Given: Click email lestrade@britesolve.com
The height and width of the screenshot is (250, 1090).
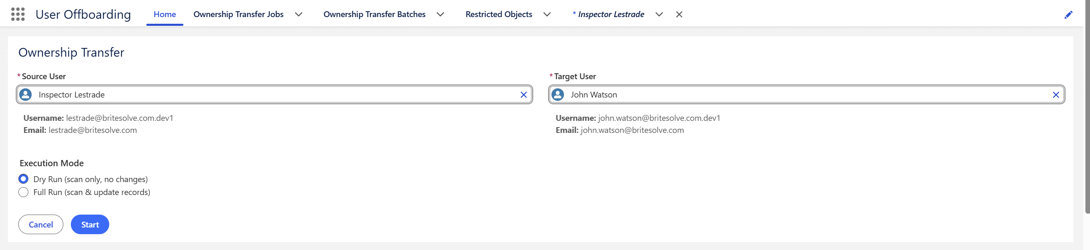Looking at the screenshot, I should tap(93, 130).
